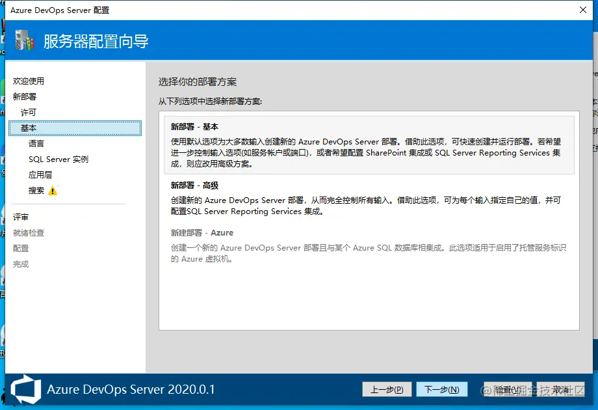This screenshot has width=598, height=410.
Task: Click the 从下列选项中选择新部署方案 label
Action: (x=210, y=102)
